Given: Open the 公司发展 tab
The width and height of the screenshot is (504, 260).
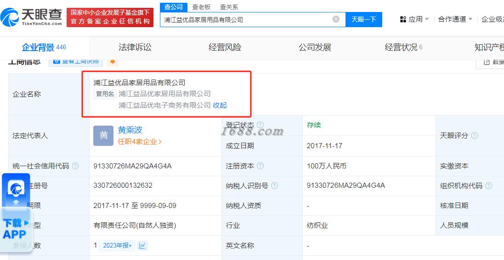Looking at the screenshot, I should pos(315,47).
